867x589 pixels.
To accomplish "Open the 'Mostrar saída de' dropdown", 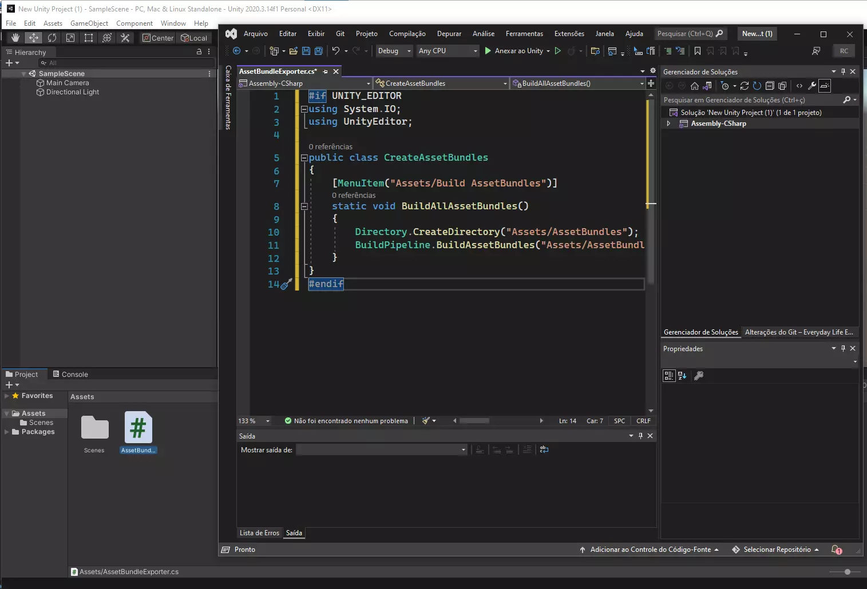I will point(382,450).
